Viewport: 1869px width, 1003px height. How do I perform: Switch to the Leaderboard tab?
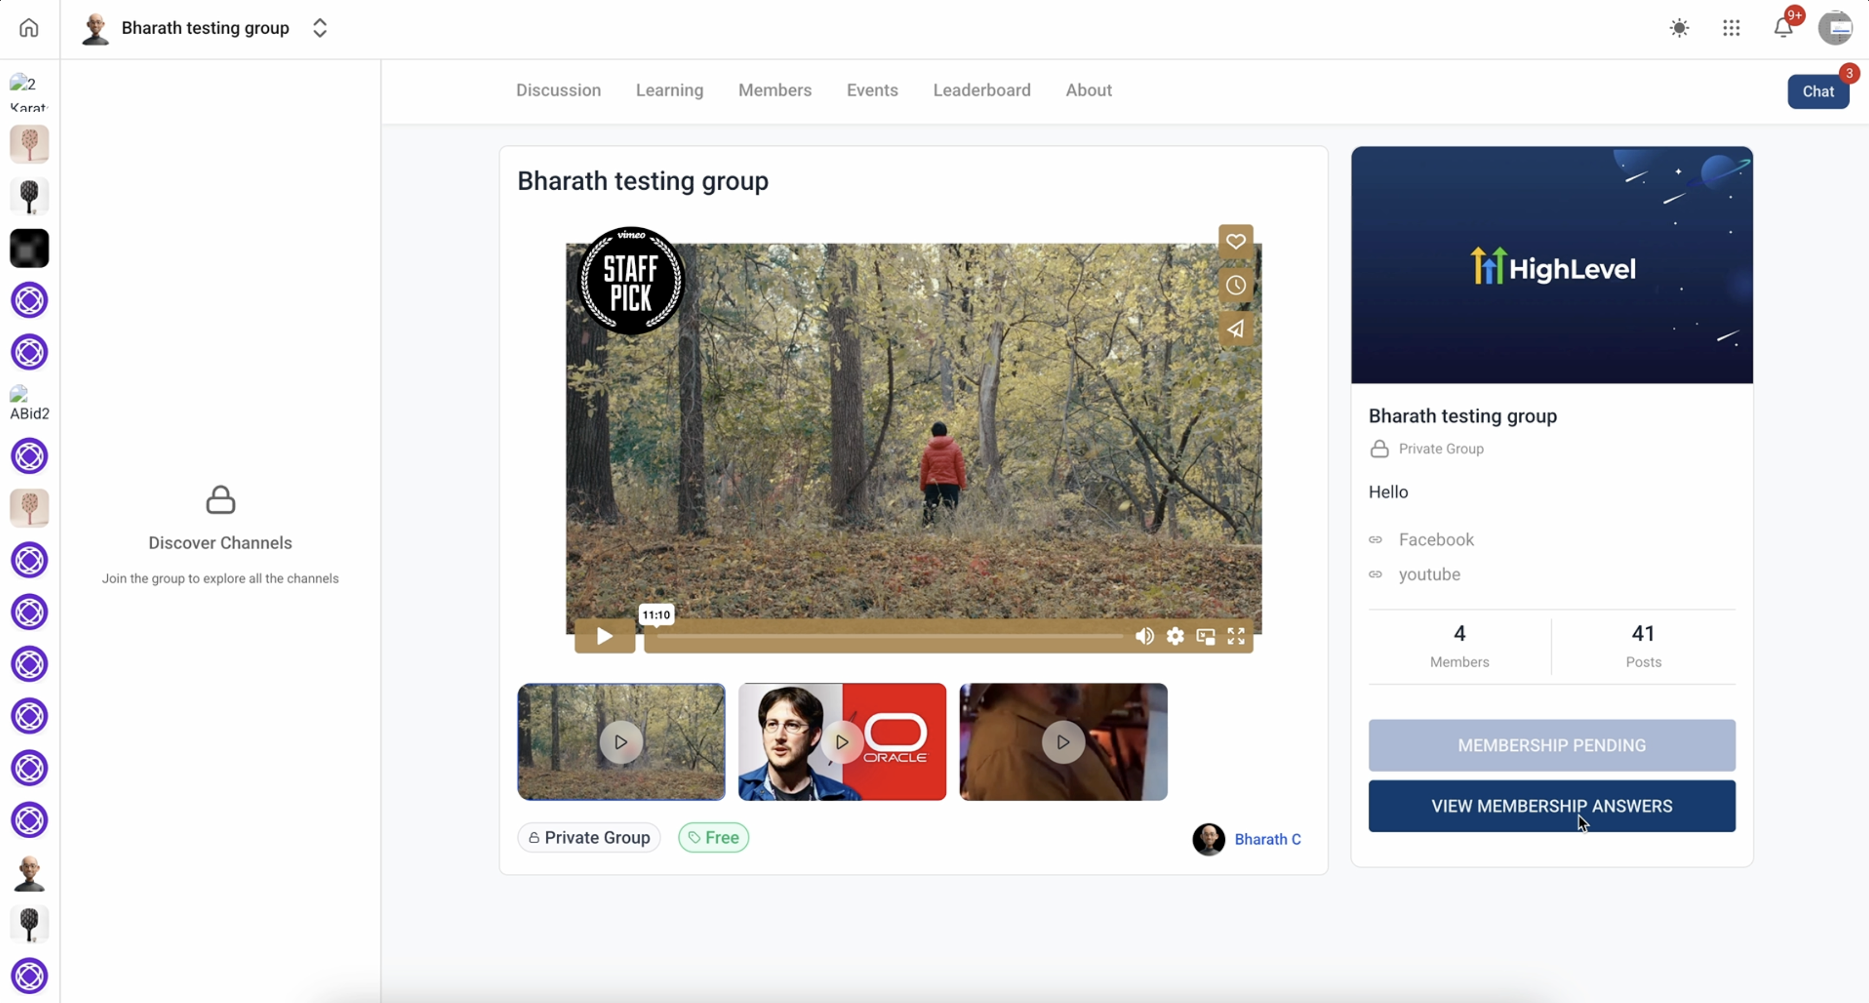click(981, 90)
